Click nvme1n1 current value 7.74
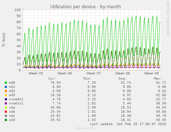The image size is (171, 132). pos(56,103)
